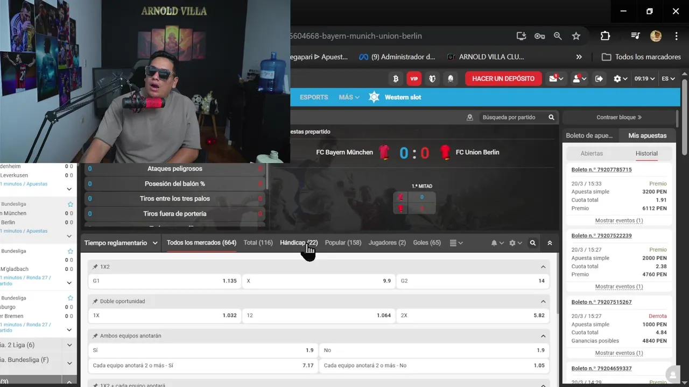Select the Abiertas bets tab

(592, 153)
